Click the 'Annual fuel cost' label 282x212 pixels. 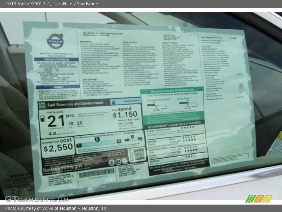[57, 141]
